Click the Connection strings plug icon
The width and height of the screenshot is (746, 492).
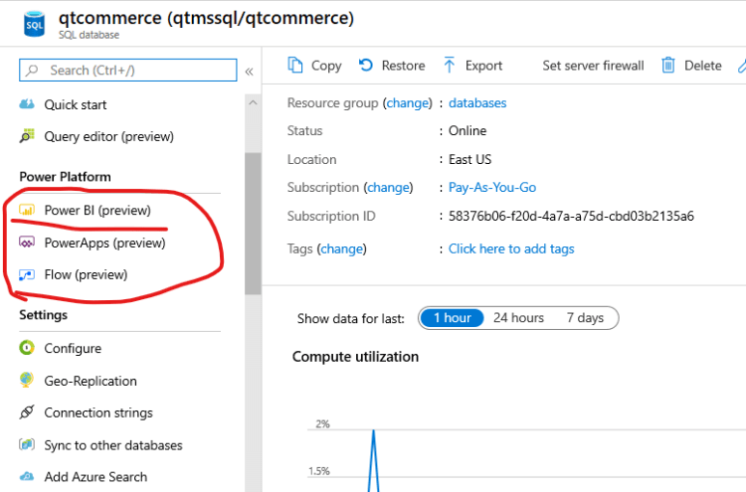(27, 412)
